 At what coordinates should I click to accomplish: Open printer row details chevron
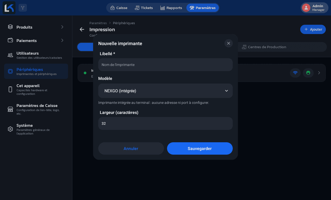[319, 73]
